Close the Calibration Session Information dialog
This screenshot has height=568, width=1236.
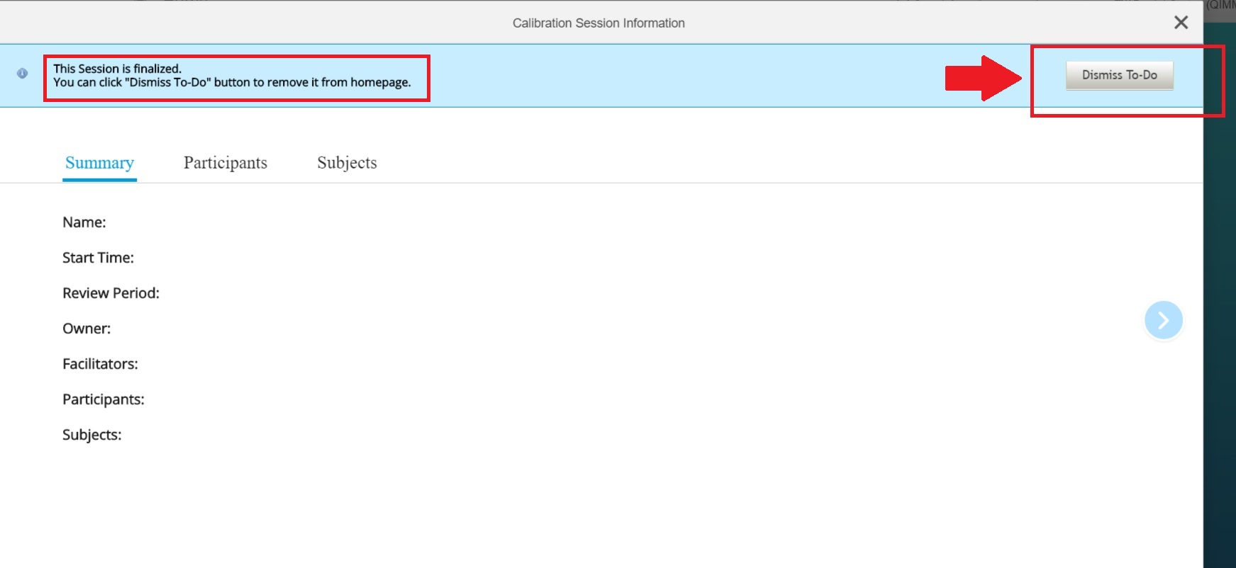[1181, 23]
